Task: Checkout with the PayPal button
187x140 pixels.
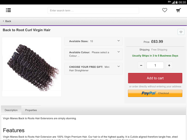Action: [155, 93]
